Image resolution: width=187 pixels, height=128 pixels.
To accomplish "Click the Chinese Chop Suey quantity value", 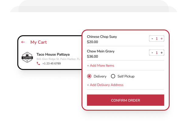I will tap(157, 39).
